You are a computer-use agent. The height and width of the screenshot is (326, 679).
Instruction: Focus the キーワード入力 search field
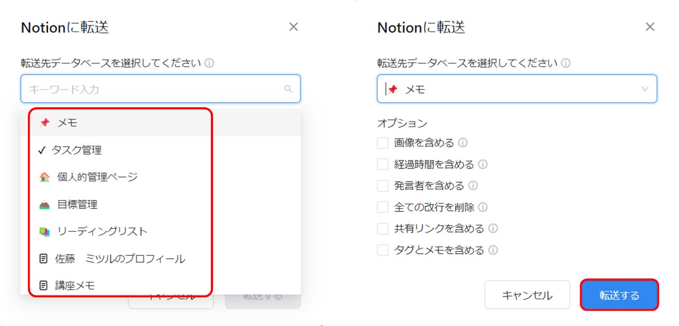pos(160,89)
